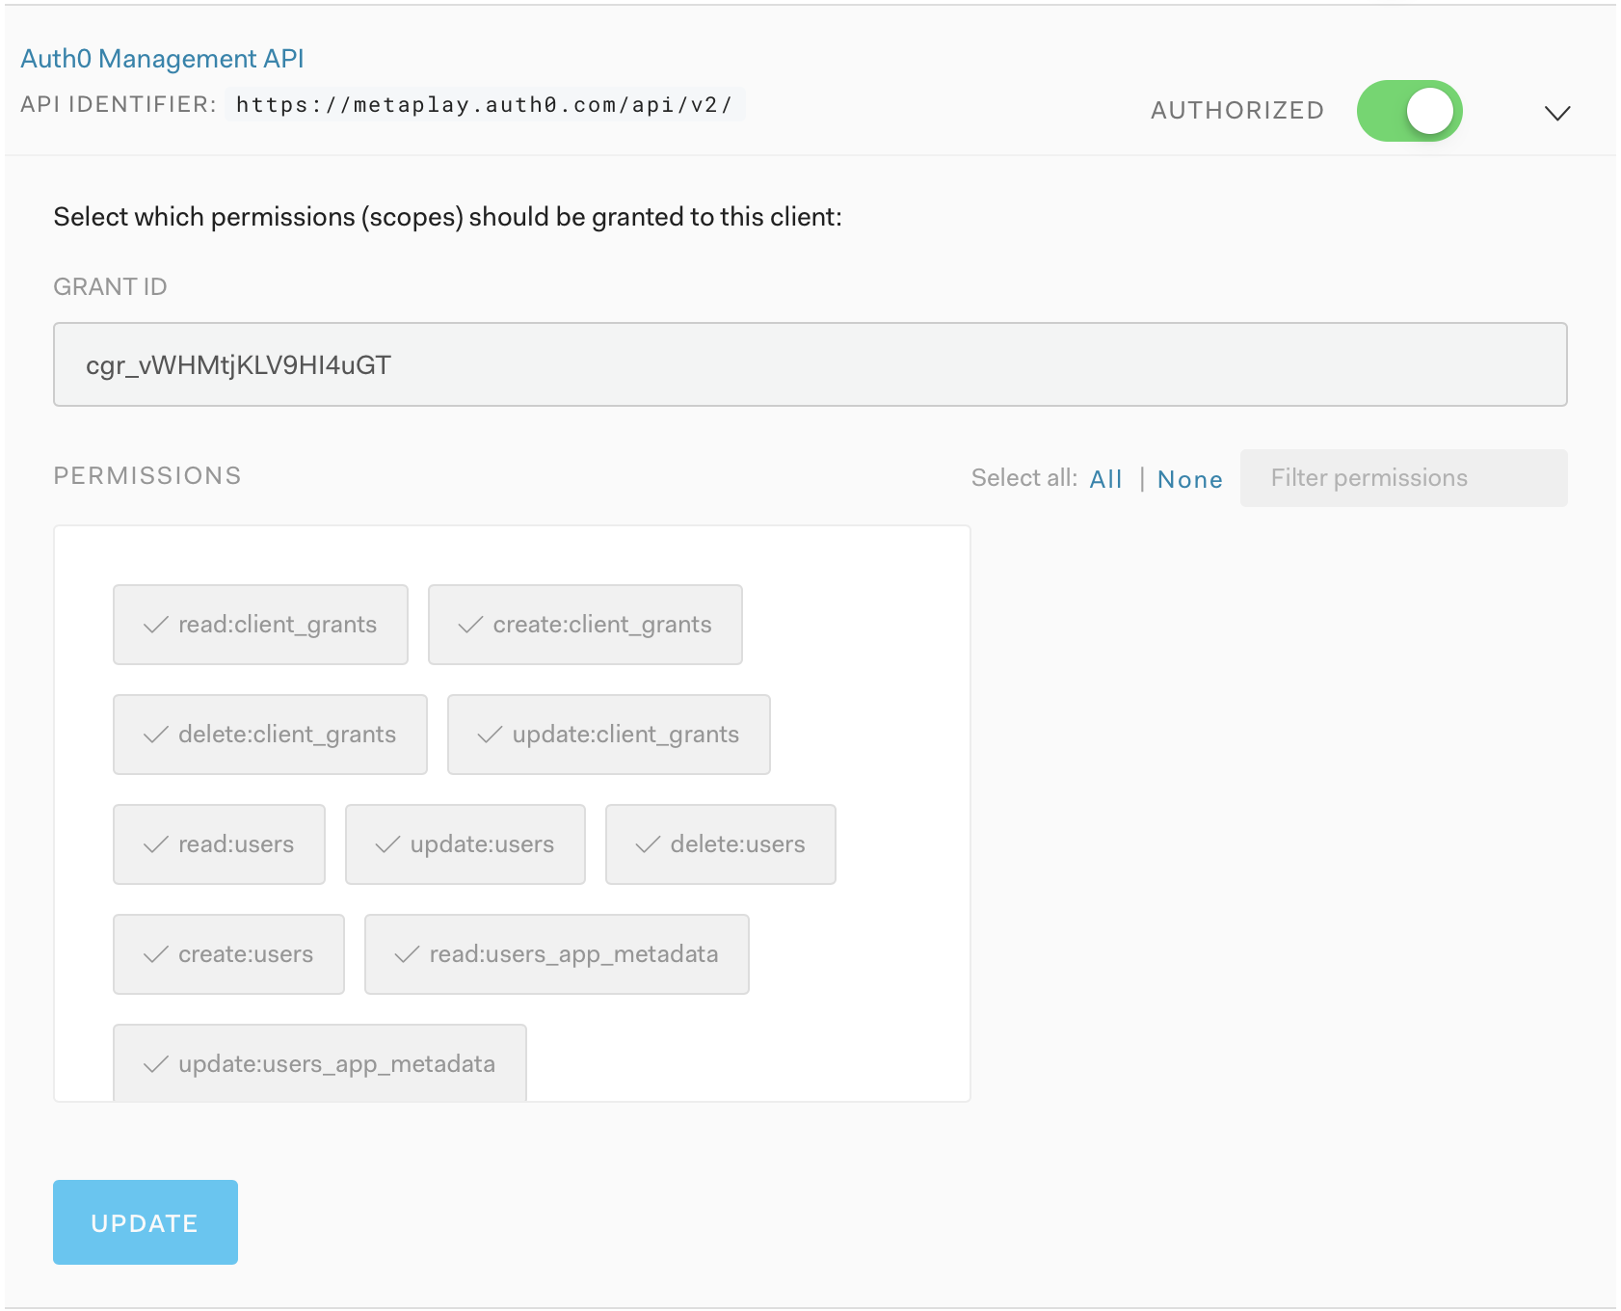The image size is (1621, 1311).
Task: Toggle read:users permission
Action: tap(219, 844)
